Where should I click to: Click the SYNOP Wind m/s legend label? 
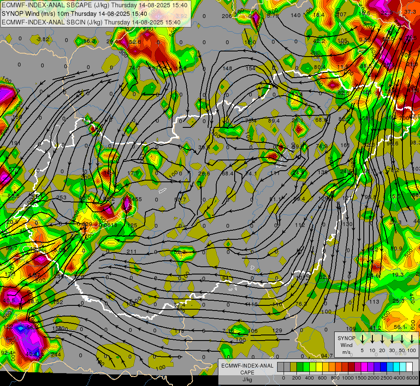point(346,345)
